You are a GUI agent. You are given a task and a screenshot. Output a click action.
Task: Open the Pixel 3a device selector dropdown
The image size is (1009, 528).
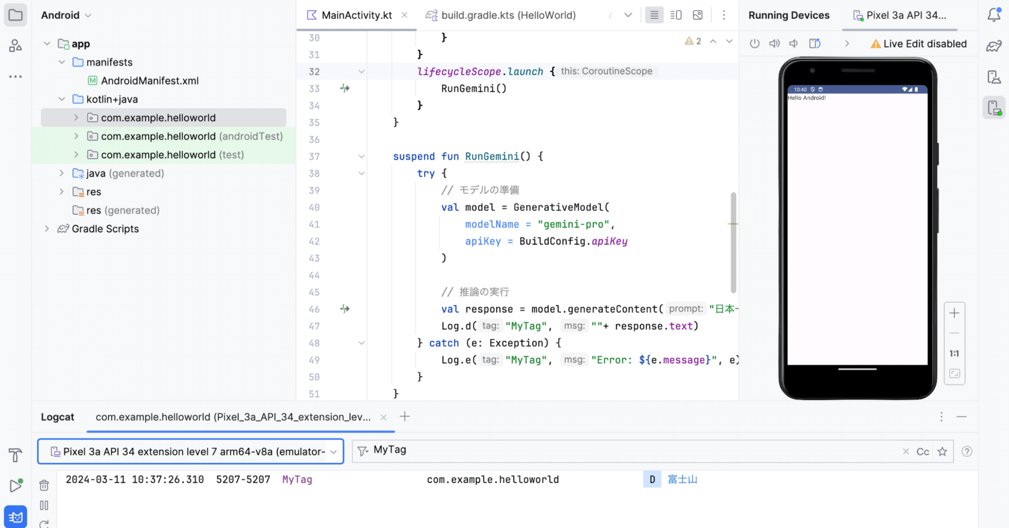333,451
